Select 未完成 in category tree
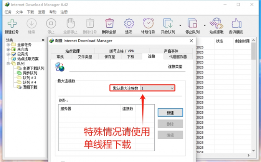Image resolution: width=261 pixels, height=162 pixels. (23, 49)
